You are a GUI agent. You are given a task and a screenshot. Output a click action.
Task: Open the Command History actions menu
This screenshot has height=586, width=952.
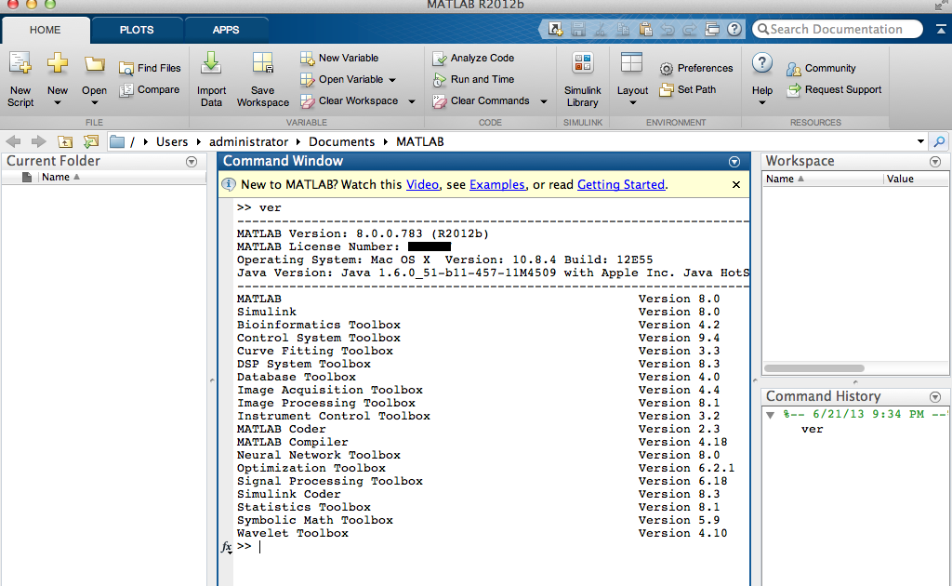(935, 396)
